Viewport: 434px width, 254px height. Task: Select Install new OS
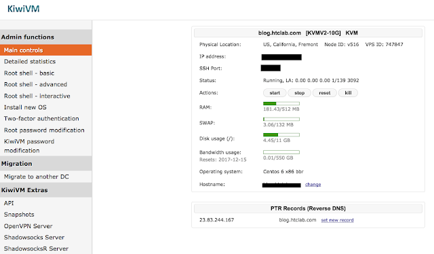25,107
